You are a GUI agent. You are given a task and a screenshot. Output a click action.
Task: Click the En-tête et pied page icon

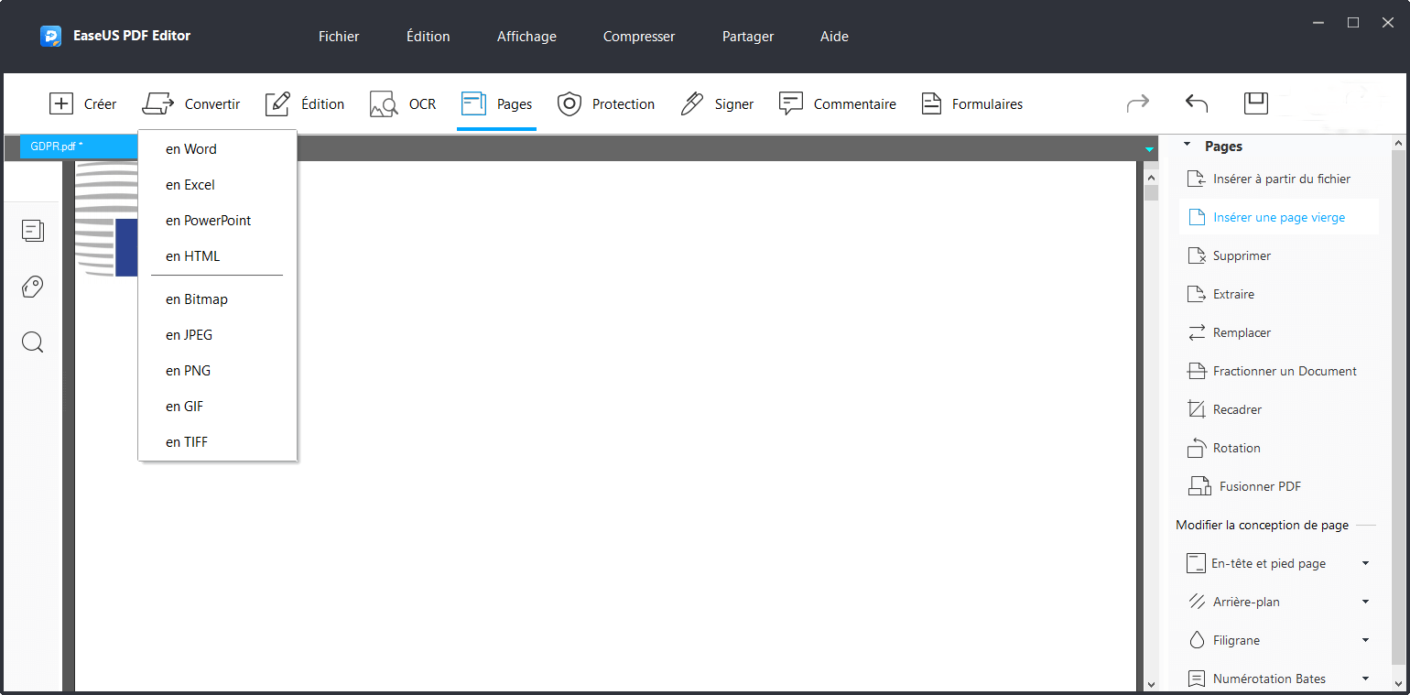coord(1196,563)
